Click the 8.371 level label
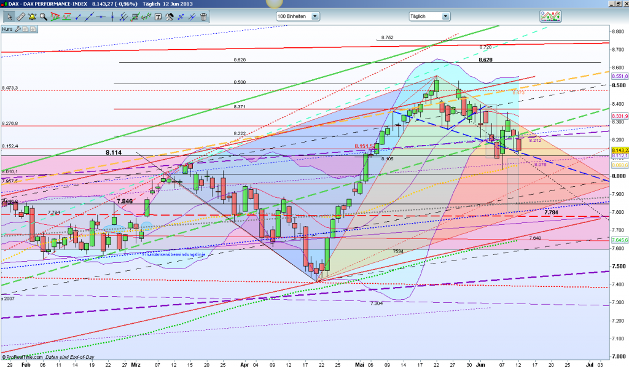The image size is (629, 368). pyautogui.click(x=240, y=107)
